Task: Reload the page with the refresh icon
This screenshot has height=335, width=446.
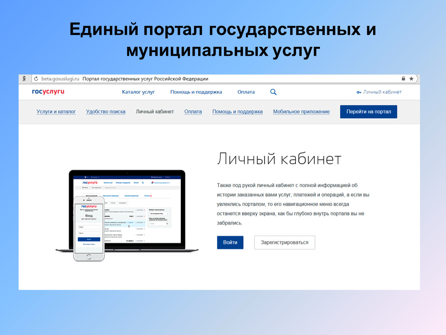Action: (x=36, y=79)
